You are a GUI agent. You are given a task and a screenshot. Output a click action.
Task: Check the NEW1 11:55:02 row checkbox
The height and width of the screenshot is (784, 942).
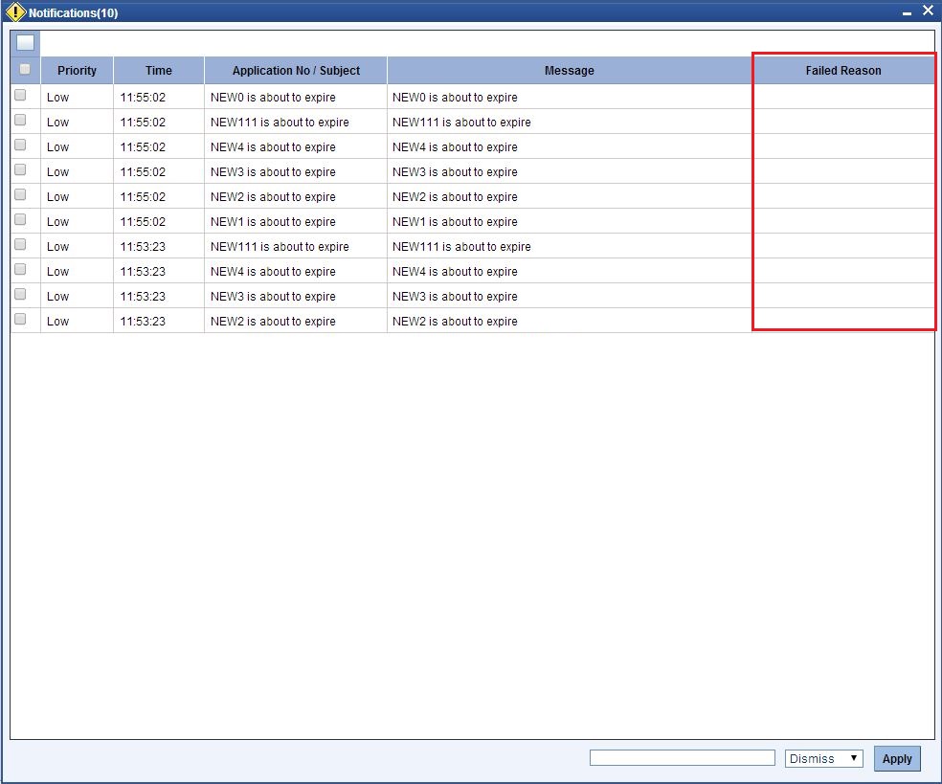point(20,219)
